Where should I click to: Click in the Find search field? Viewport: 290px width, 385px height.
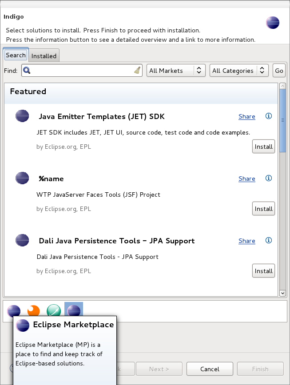(x=82, y=71)
